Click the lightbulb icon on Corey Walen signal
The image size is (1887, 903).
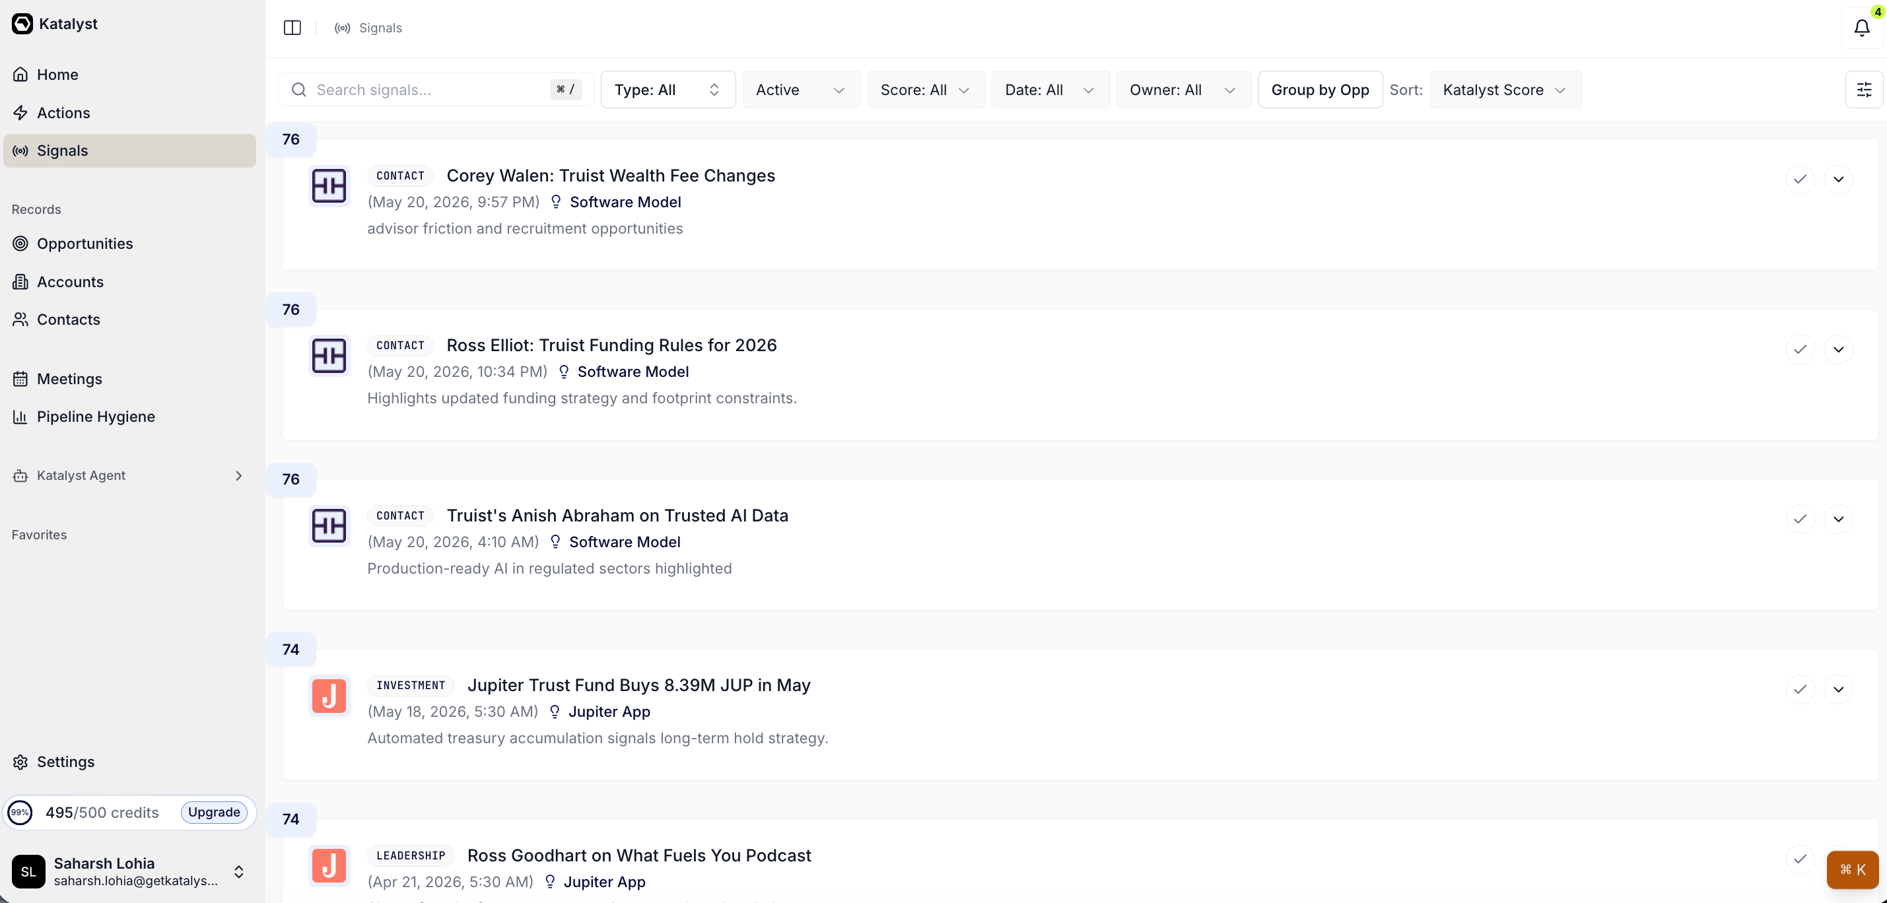[556, 202]
